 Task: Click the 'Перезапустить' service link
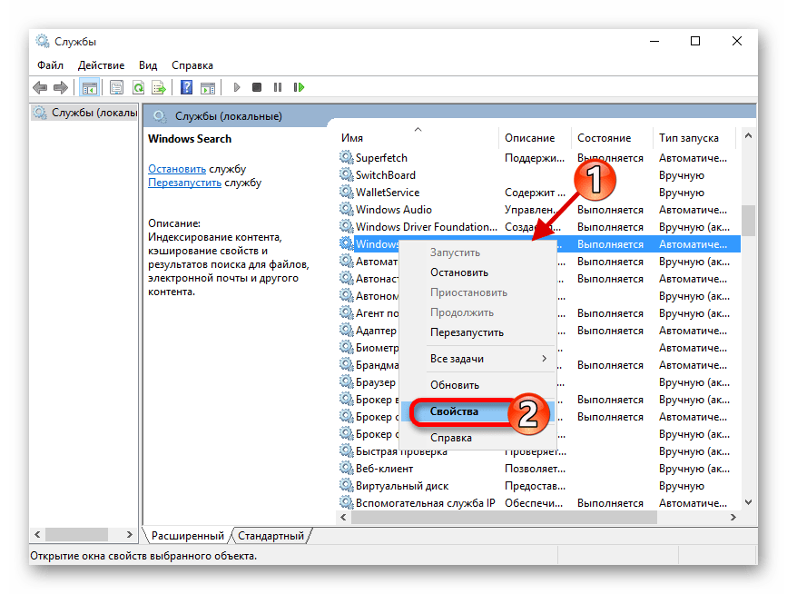(184, 183)
